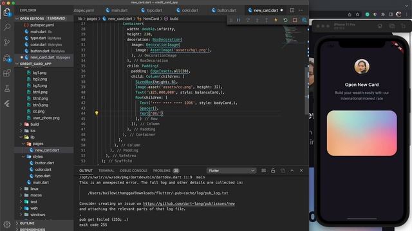Open the Flutter sidebar icon
Image resolution: width=412 pixels, height=231 pixels.
[7, 104]
